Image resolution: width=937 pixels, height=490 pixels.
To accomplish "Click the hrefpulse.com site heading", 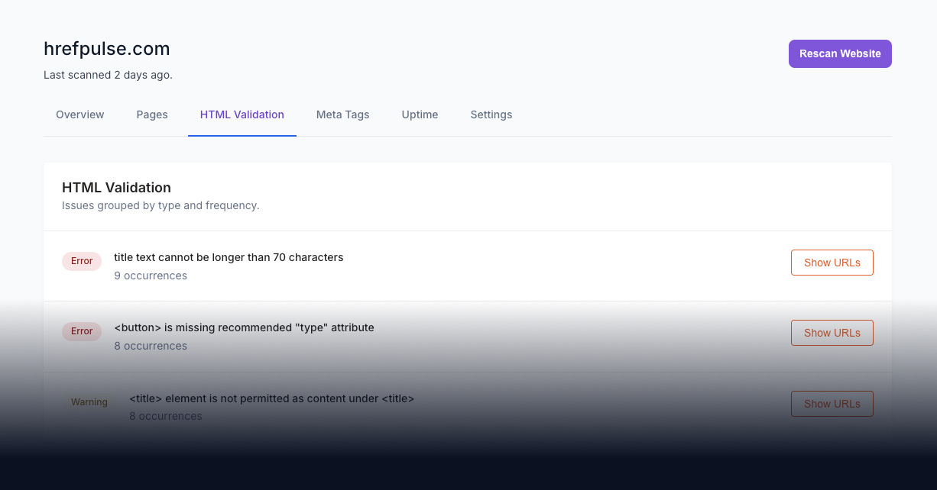I will click(107, 49).
